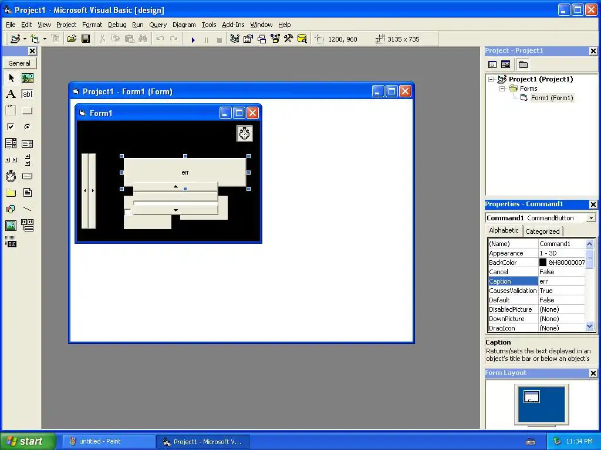Viewport: 601px width, 450px height.
Task: Select the Data control tool
Action: point(27,226)
